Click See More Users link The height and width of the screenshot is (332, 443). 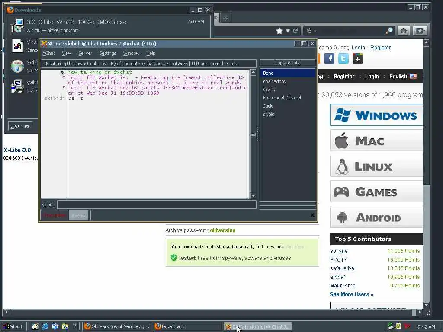pos(351,294)
